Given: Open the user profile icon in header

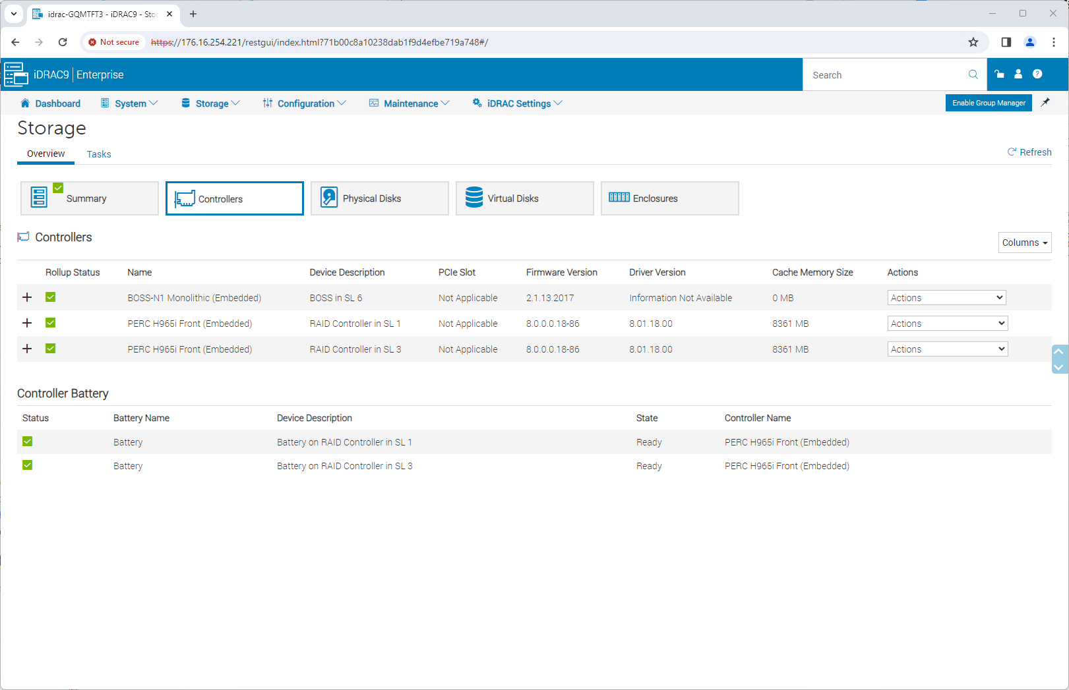Looking at the screenshot, I should [x=1018, y=74].
